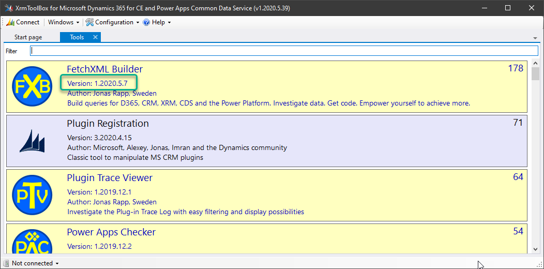Close the Tools tab

click(x=96, y=37)
